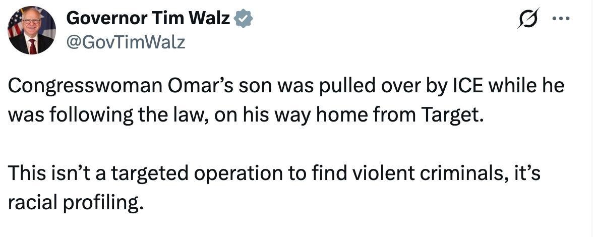
Task: Open the profile avatar photo
Action: pyautogui.click(x=32, y=31)
